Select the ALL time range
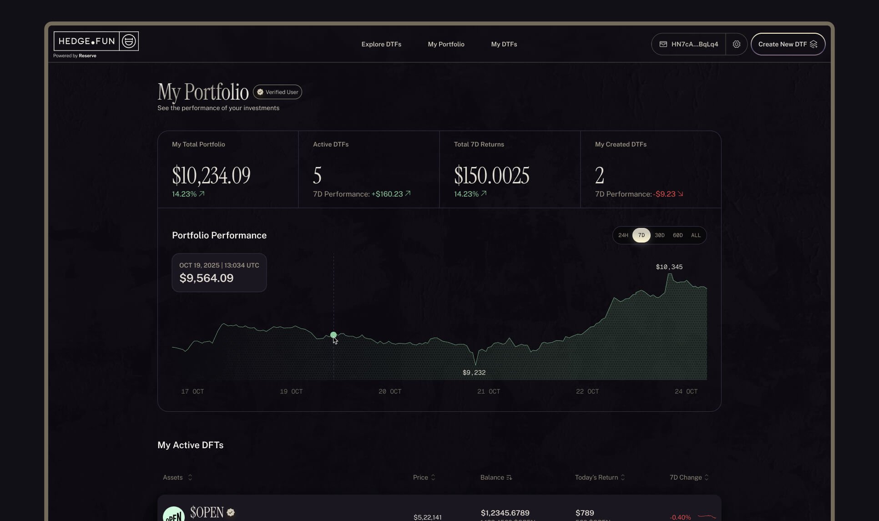Image resolution: width=879 pixels, height=521 pixels. tap(696, 235)
